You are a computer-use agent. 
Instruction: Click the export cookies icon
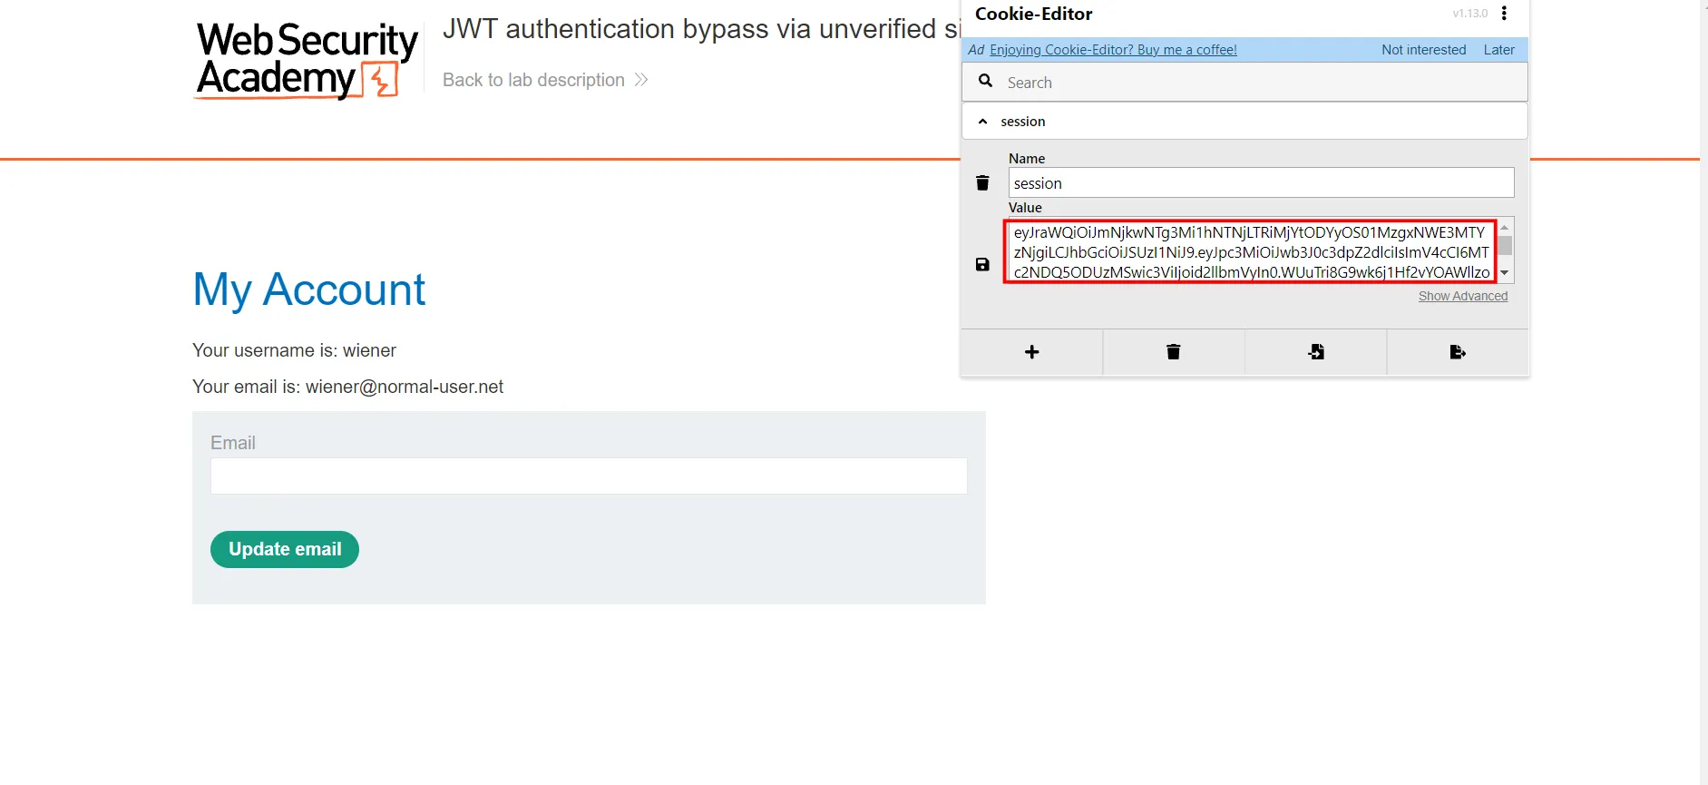point(1458,352)
